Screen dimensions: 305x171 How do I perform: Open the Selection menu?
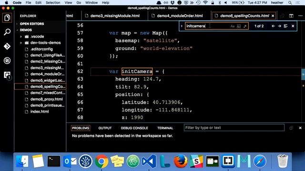coord(53,2)
